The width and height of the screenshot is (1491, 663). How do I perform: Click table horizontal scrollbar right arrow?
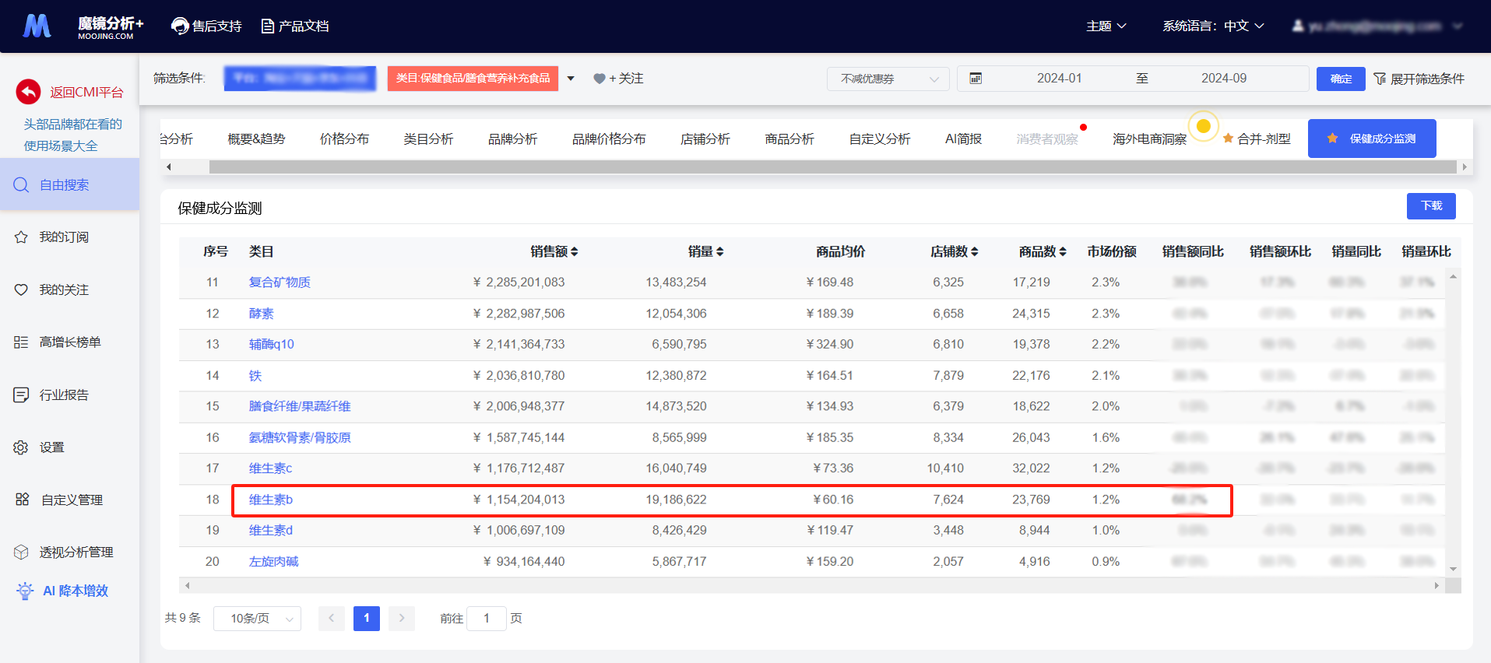[x=1436, y=585]
